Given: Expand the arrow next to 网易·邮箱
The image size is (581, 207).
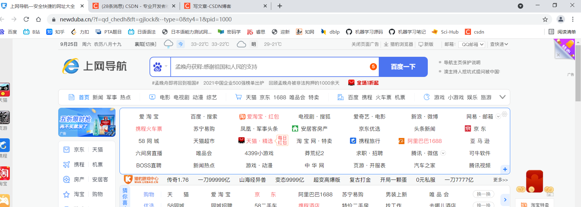Looking at the screenshot, I should click(x=498, y=116).
